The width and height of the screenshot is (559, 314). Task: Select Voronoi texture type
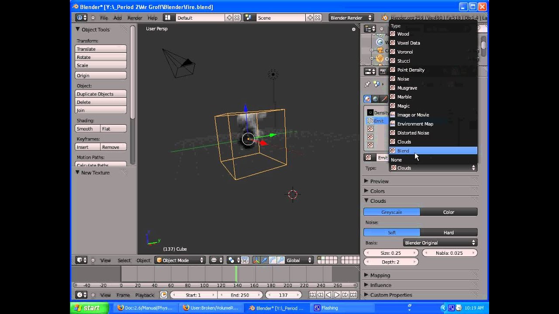point(433,52)
